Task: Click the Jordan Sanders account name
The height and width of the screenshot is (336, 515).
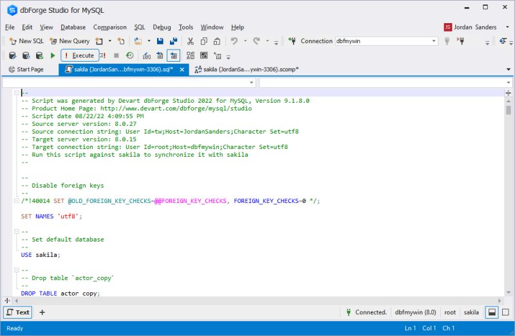Action: (475, 27)
